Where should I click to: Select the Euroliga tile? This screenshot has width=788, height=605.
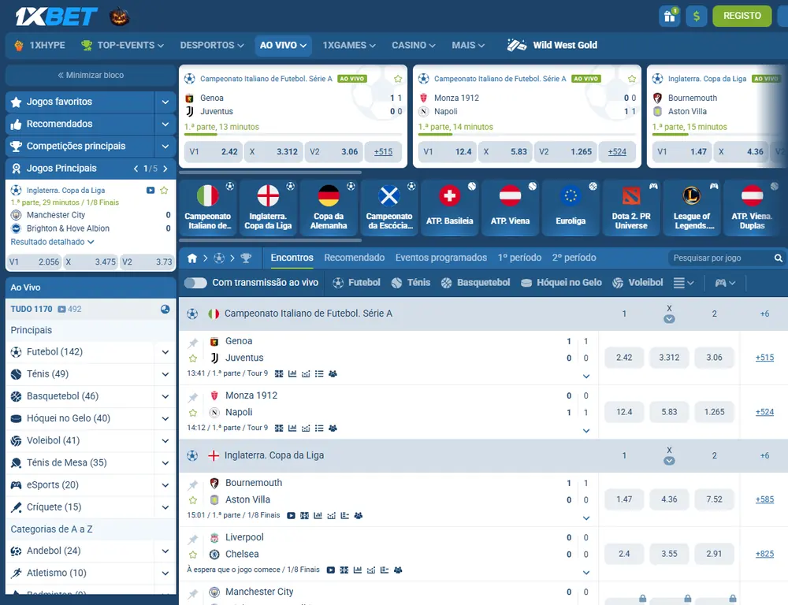[571, 208]
